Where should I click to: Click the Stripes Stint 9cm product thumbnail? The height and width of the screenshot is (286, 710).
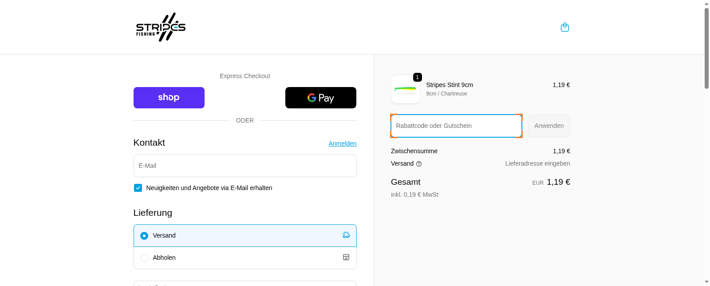coord(405,89)
